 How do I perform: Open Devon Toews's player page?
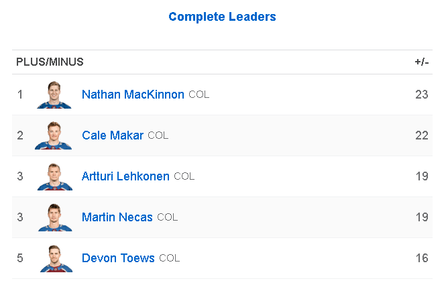coord(118,258)
